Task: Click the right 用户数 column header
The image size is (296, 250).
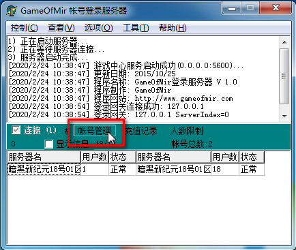Action: [x=225, y=157]
